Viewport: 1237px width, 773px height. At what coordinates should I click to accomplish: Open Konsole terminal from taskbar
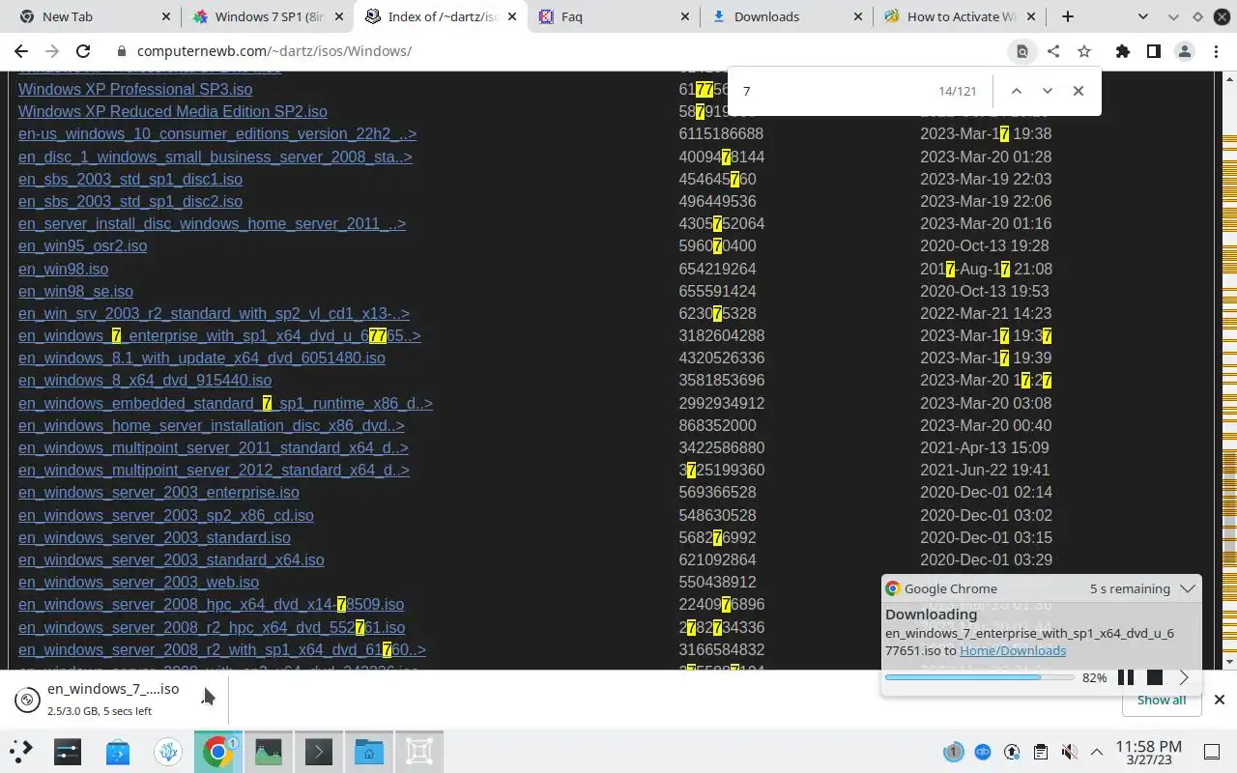pyautogui.click(x=319, y=751)
